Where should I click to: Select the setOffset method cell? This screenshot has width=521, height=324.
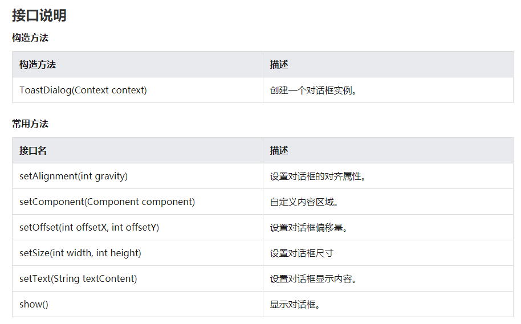(x=89, y=227)
